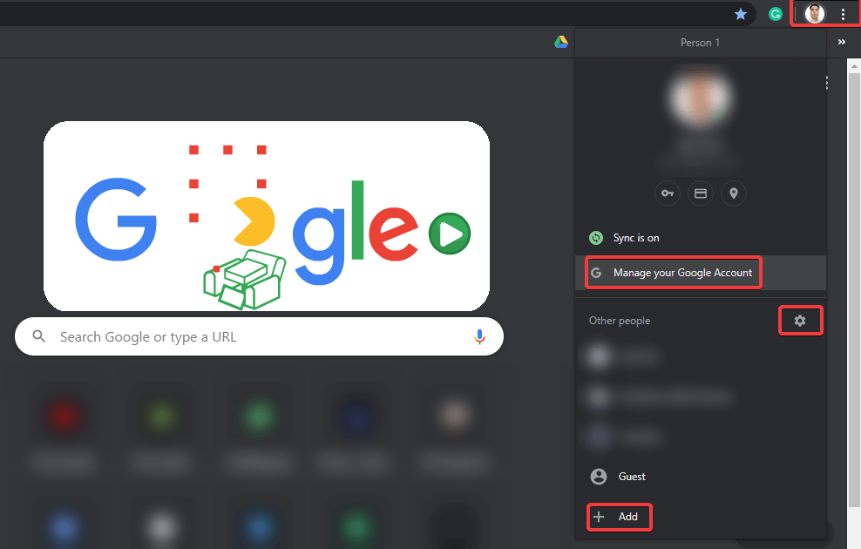Open the Payment methods card icon
861x549 pixels.
701,193
